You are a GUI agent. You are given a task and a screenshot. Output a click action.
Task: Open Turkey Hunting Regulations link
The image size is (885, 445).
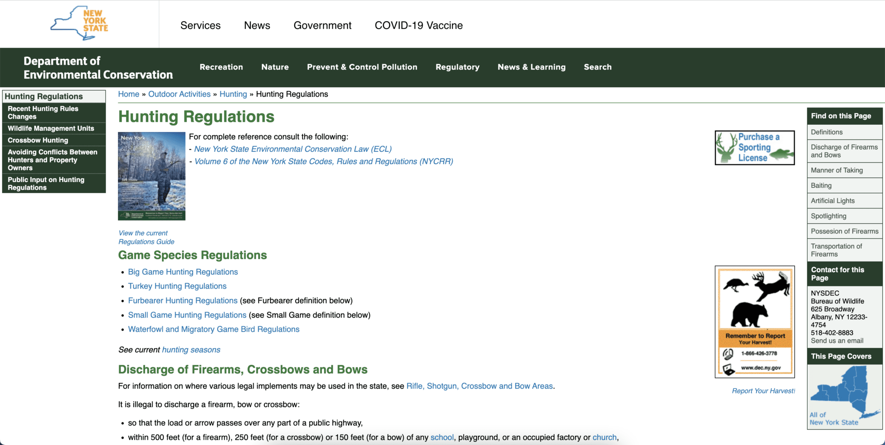click(x=177, y=286)
